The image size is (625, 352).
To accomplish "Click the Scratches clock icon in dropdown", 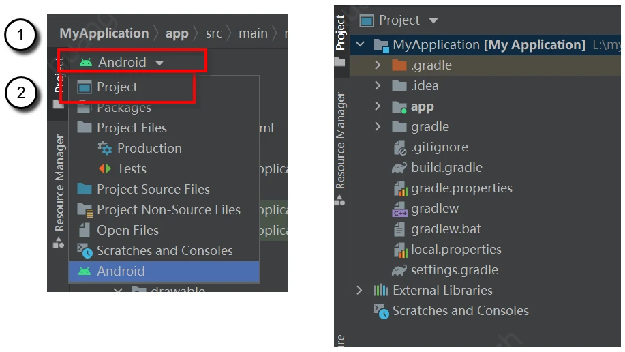I will pos(85,250).
